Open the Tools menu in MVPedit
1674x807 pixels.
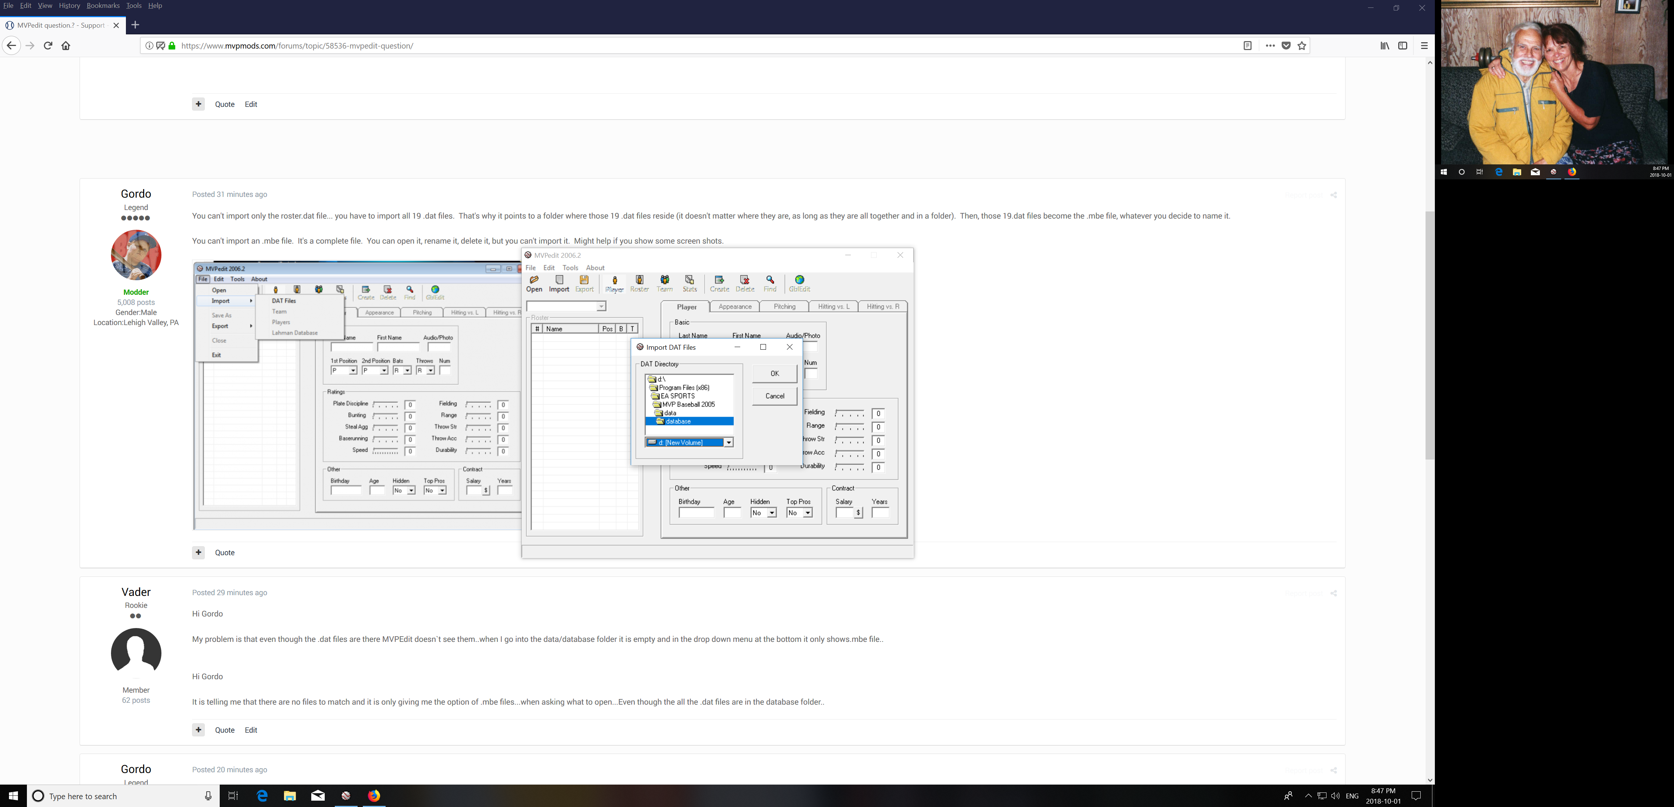coord(570,268)
